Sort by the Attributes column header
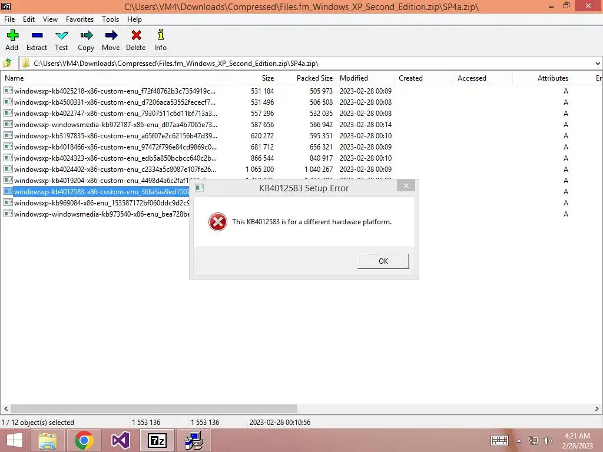 pos(542,78)
